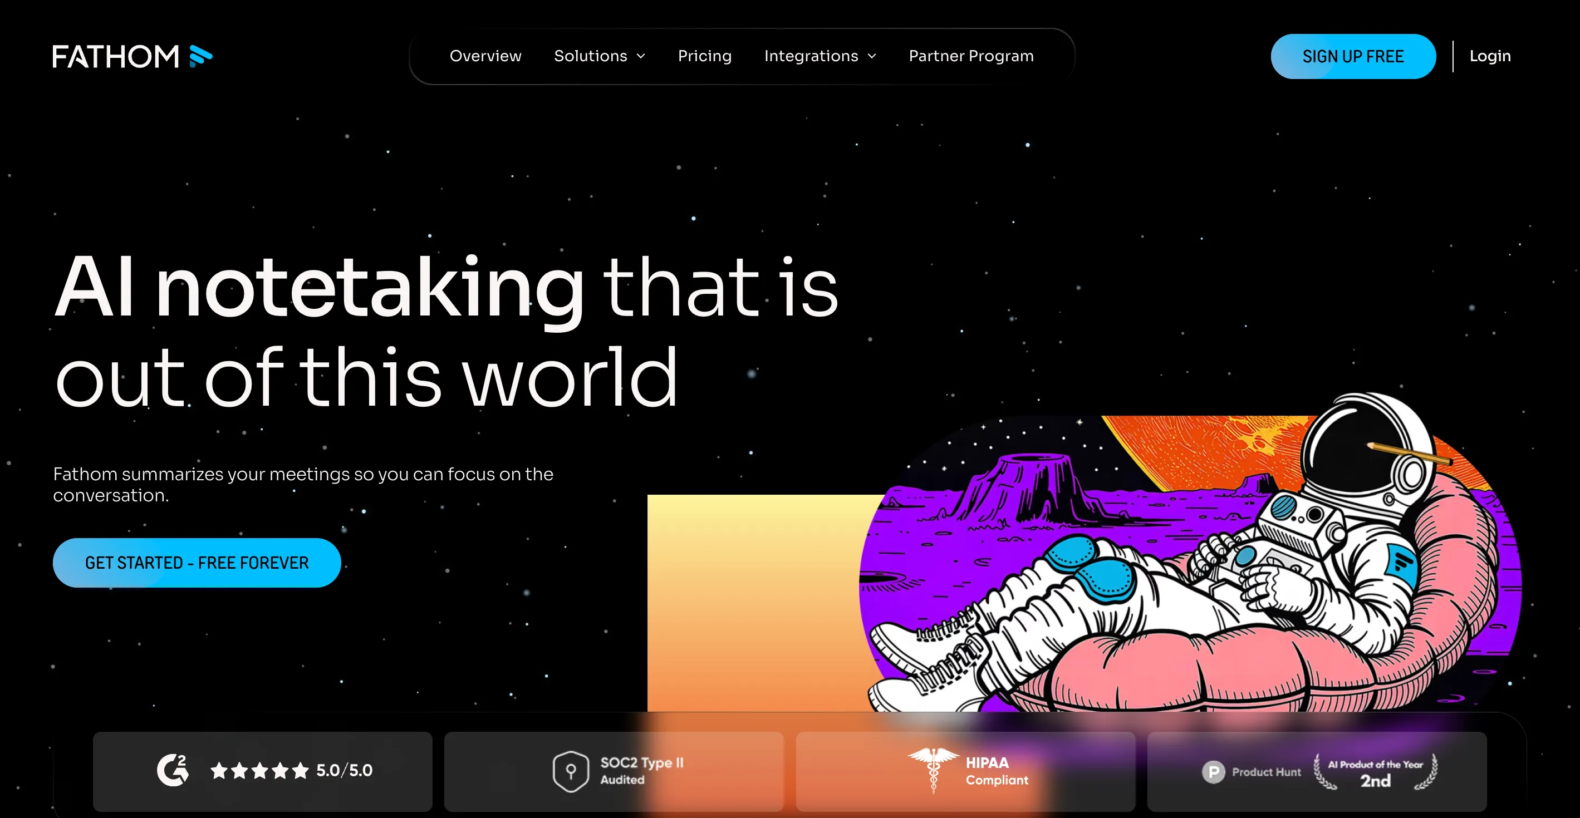Click the HIPAA caduceus icon
The width and height of the screenshot is (1580, 818).
933,770
